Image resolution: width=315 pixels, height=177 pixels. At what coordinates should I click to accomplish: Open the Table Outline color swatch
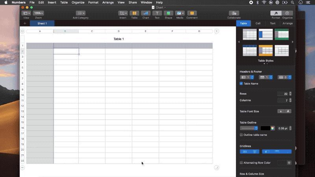(265, 128)
